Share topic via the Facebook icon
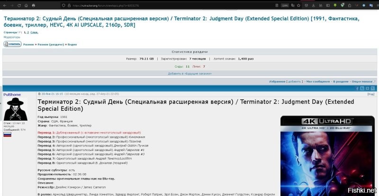The width and height of the screenshot is (379, 196). pyautogui.click(x=357, y=89)
